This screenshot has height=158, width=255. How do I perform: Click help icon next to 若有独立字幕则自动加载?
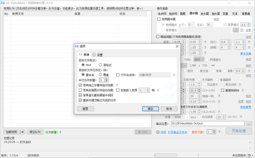click(117, 85)
